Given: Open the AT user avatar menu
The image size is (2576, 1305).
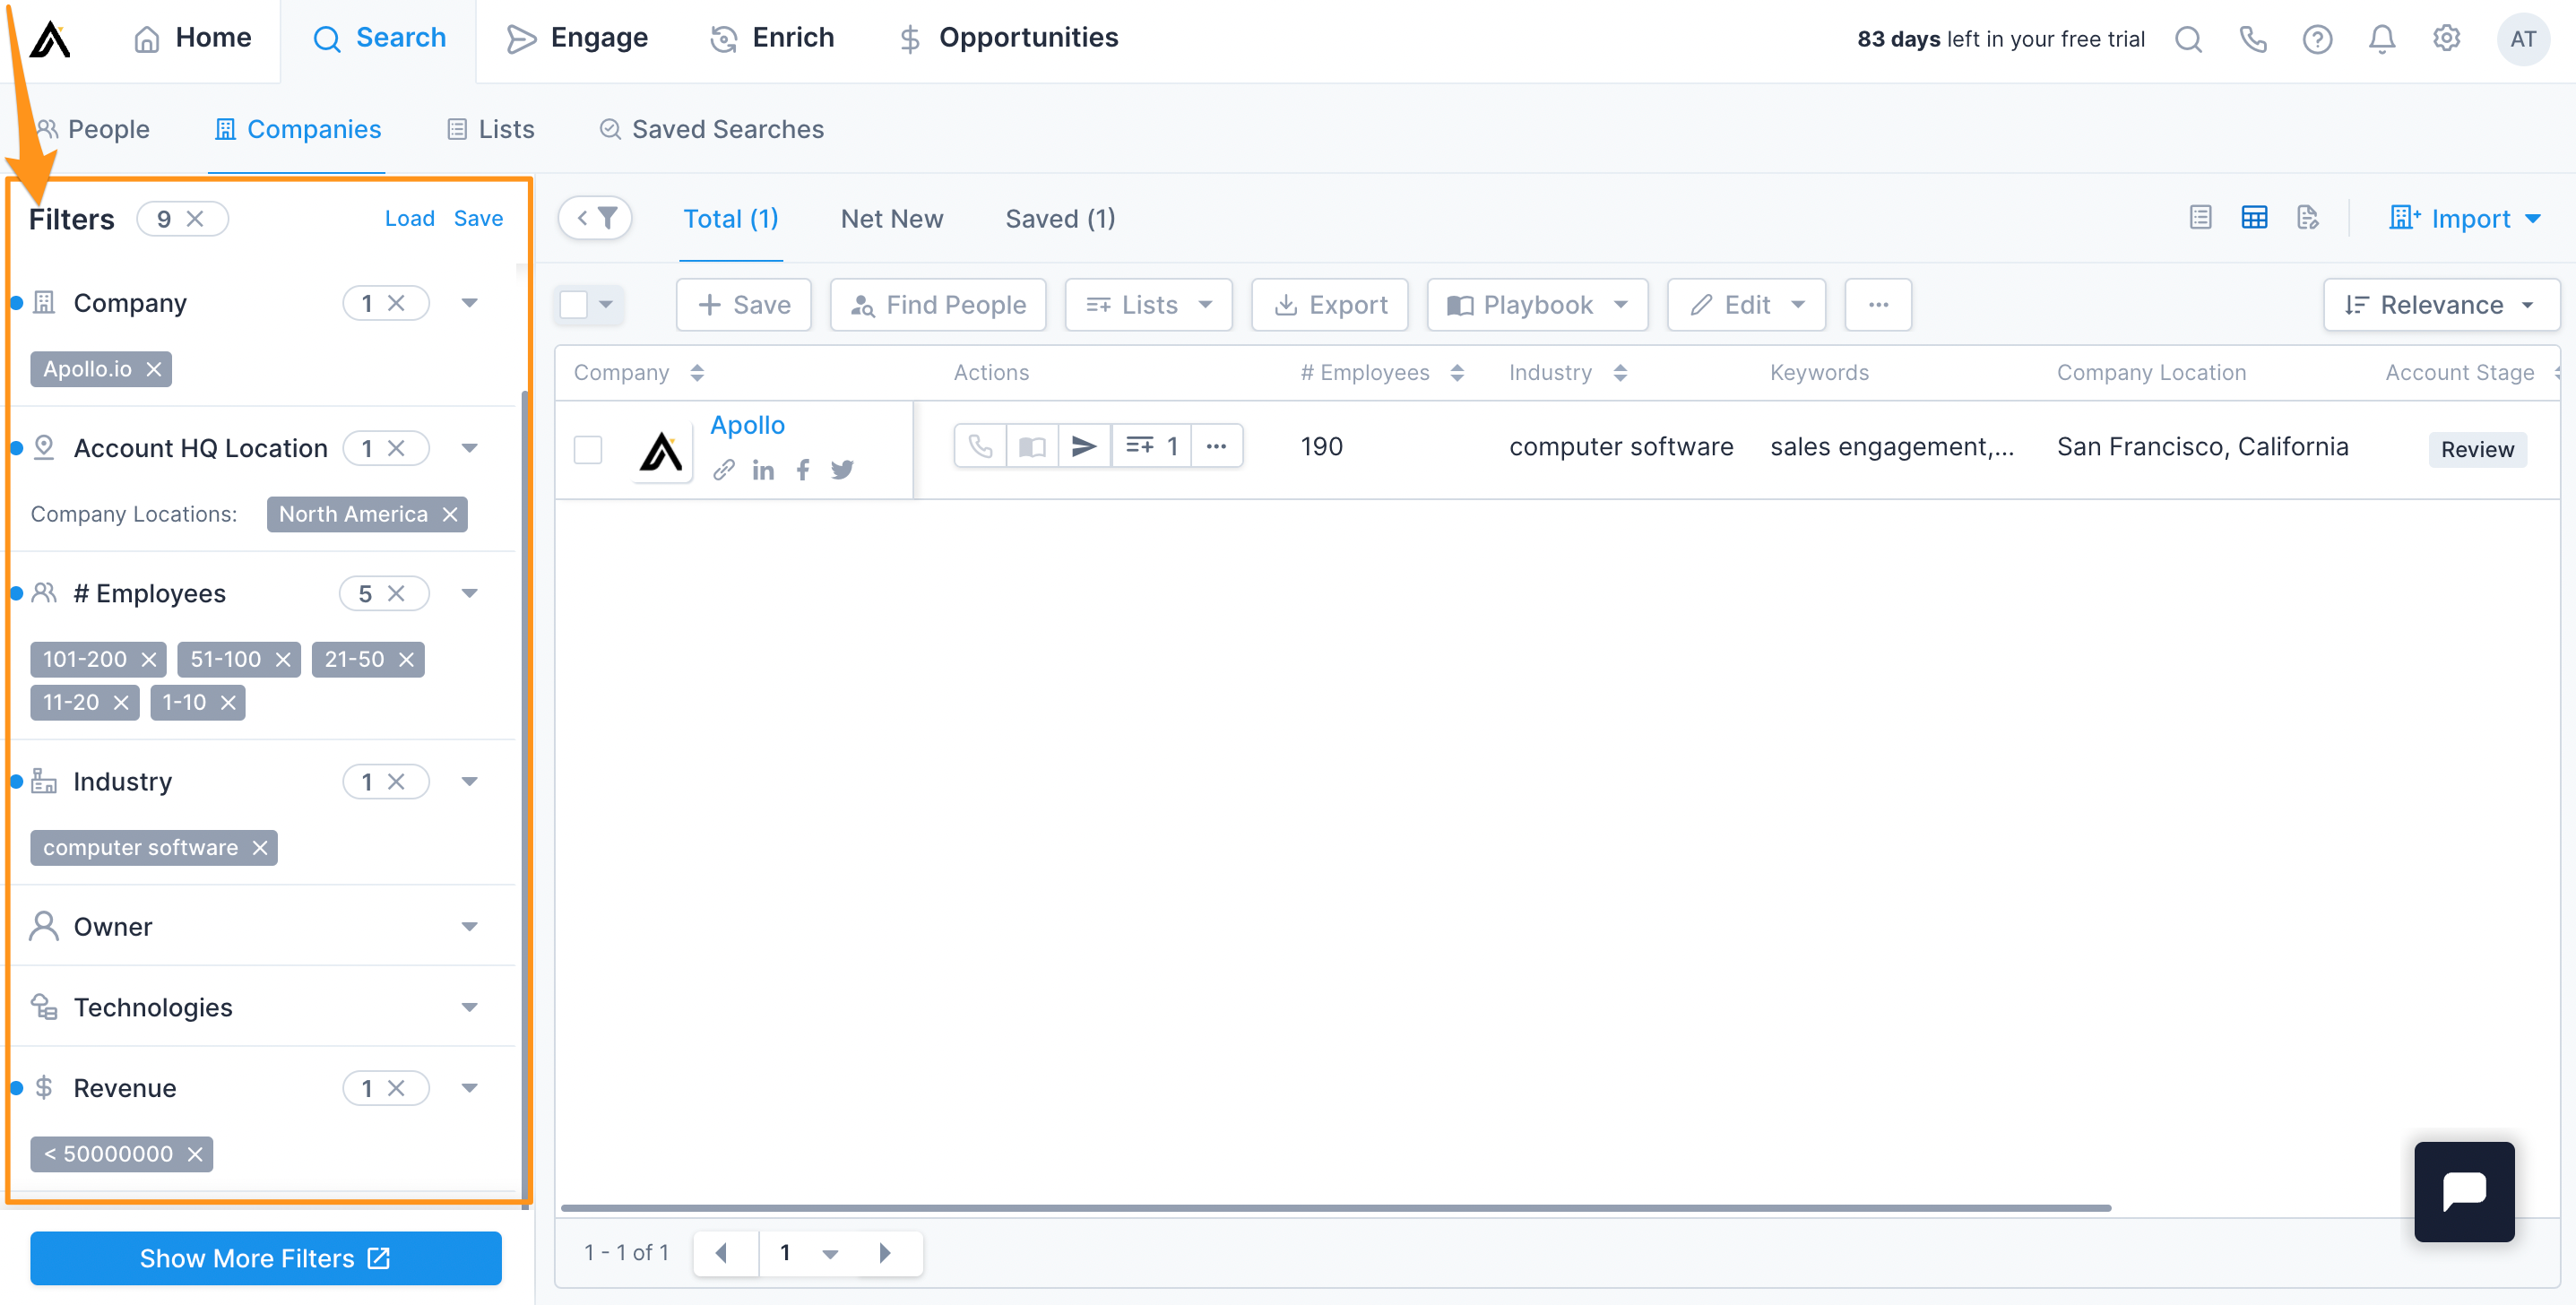Looking at the screenshot, I should pos(2522,39).
